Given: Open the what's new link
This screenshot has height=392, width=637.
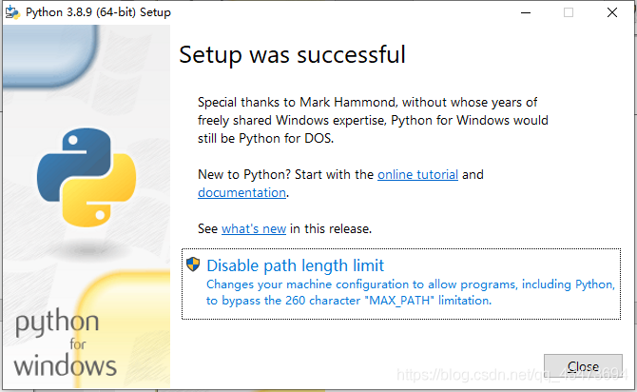Looking at the screenshot, I should tap(254, 228).
